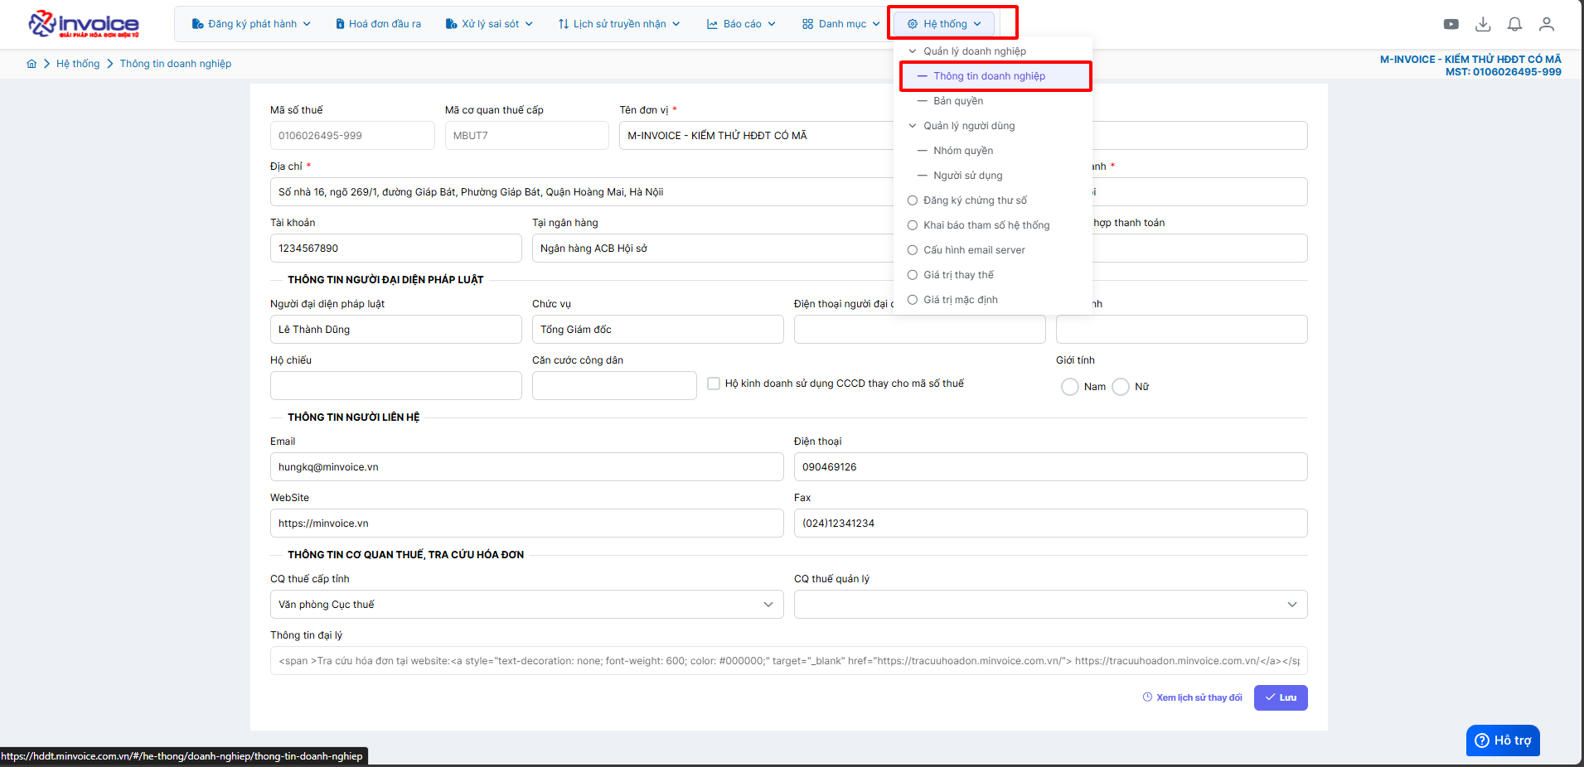
Task: Open the Đăng ký phát hành dropdown menu
Action: coord(251,24)
